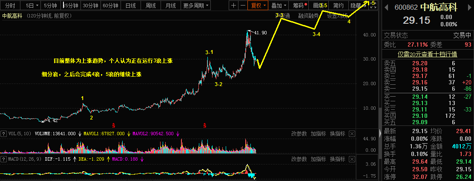The image size is (474, 181).
Task: Click the 最高 value 29.64
Action: click(x=420, y=162)
